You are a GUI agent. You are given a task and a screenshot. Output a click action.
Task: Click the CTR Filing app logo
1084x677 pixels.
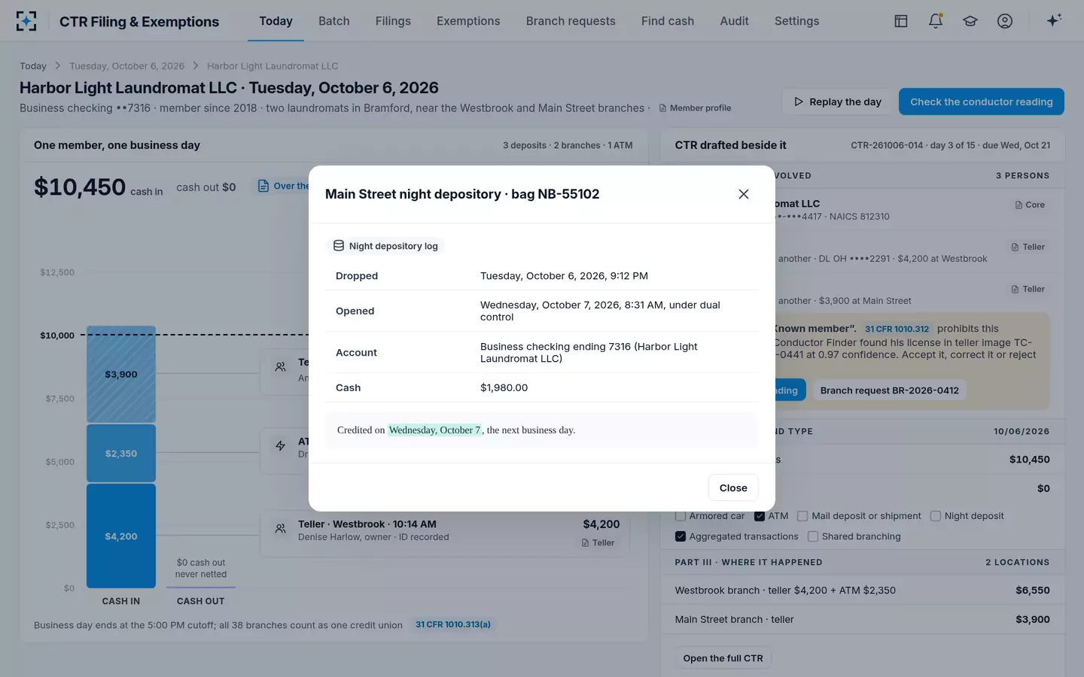pos(26,21)
